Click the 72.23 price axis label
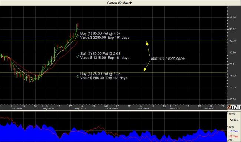 pos(232,88)
